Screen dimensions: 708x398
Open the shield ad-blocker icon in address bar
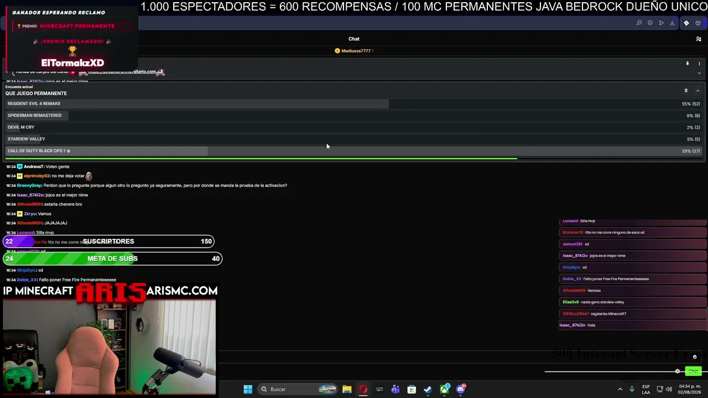point(650,23)
